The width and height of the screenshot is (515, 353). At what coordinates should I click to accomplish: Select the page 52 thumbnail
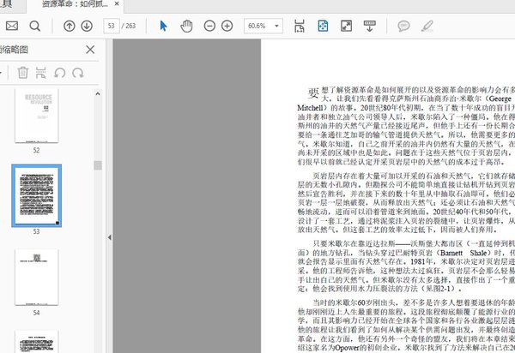(x=36, y=117)
